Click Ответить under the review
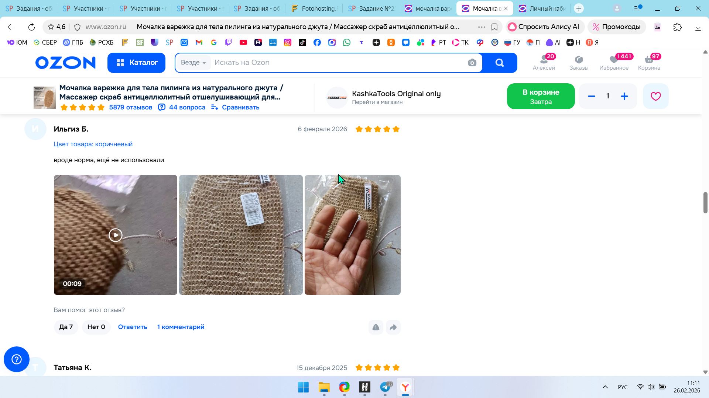Screen dimensions: 709x398 click(133, 327)
